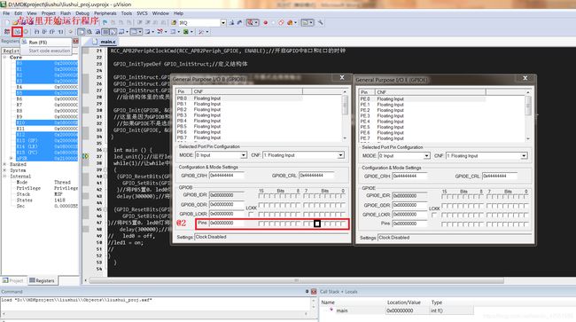Run to the cursor line

click(60, 32)
